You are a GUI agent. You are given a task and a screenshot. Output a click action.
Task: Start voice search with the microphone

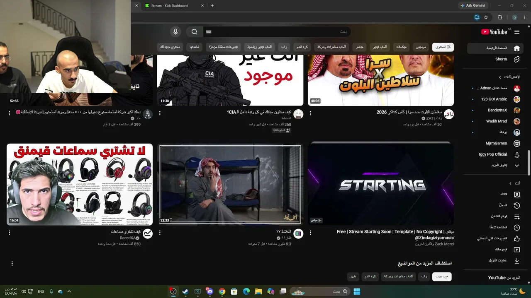pyautogui.click(x=175, y=32)
